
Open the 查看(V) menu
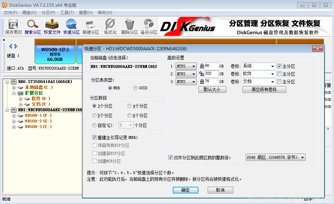[86, 13]
